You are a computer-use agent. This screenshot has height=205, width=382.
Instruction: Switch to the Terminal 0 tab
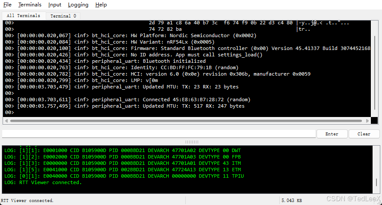point(63,16)
